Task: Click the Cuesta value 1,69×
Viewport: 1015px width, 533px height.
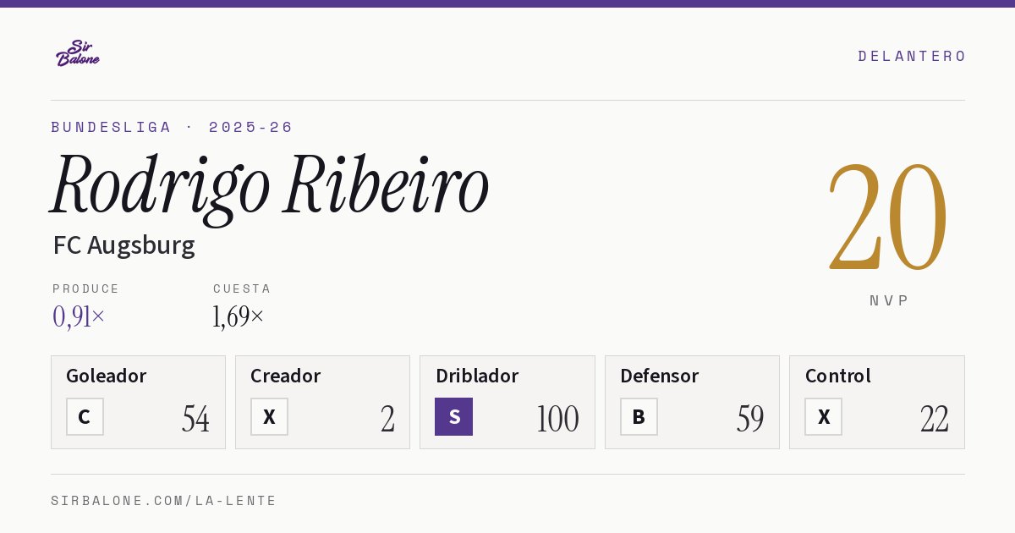Action: tap(239, 316)
